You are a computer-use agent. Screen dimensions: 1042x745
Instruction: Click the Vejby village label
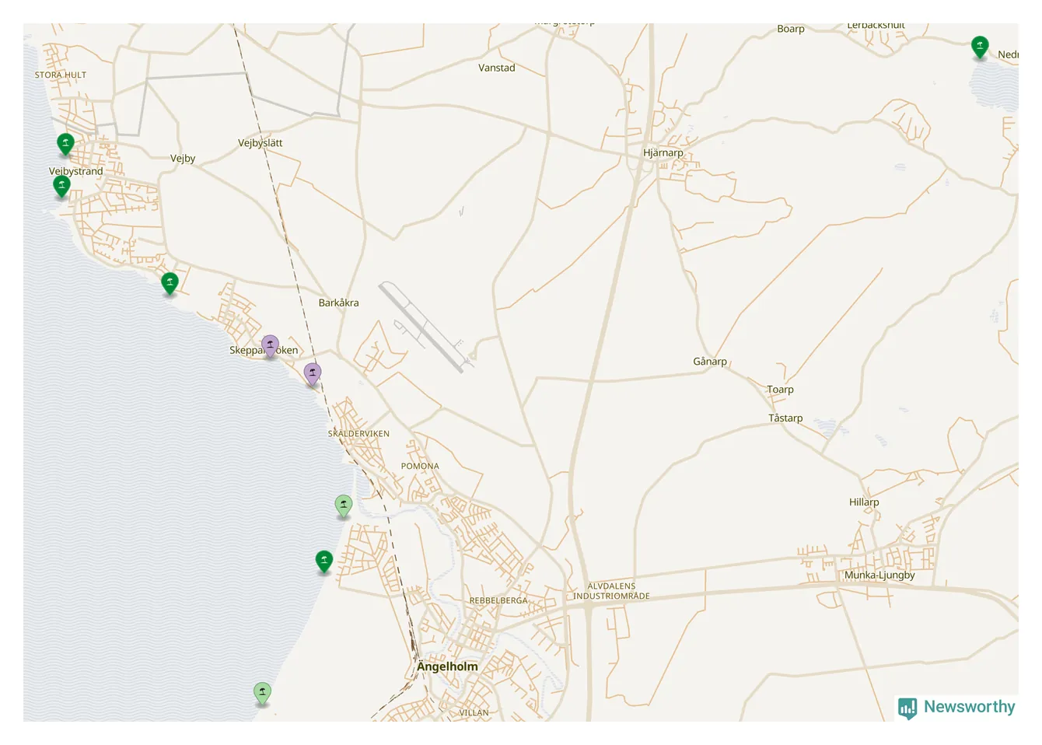point(183,159)
